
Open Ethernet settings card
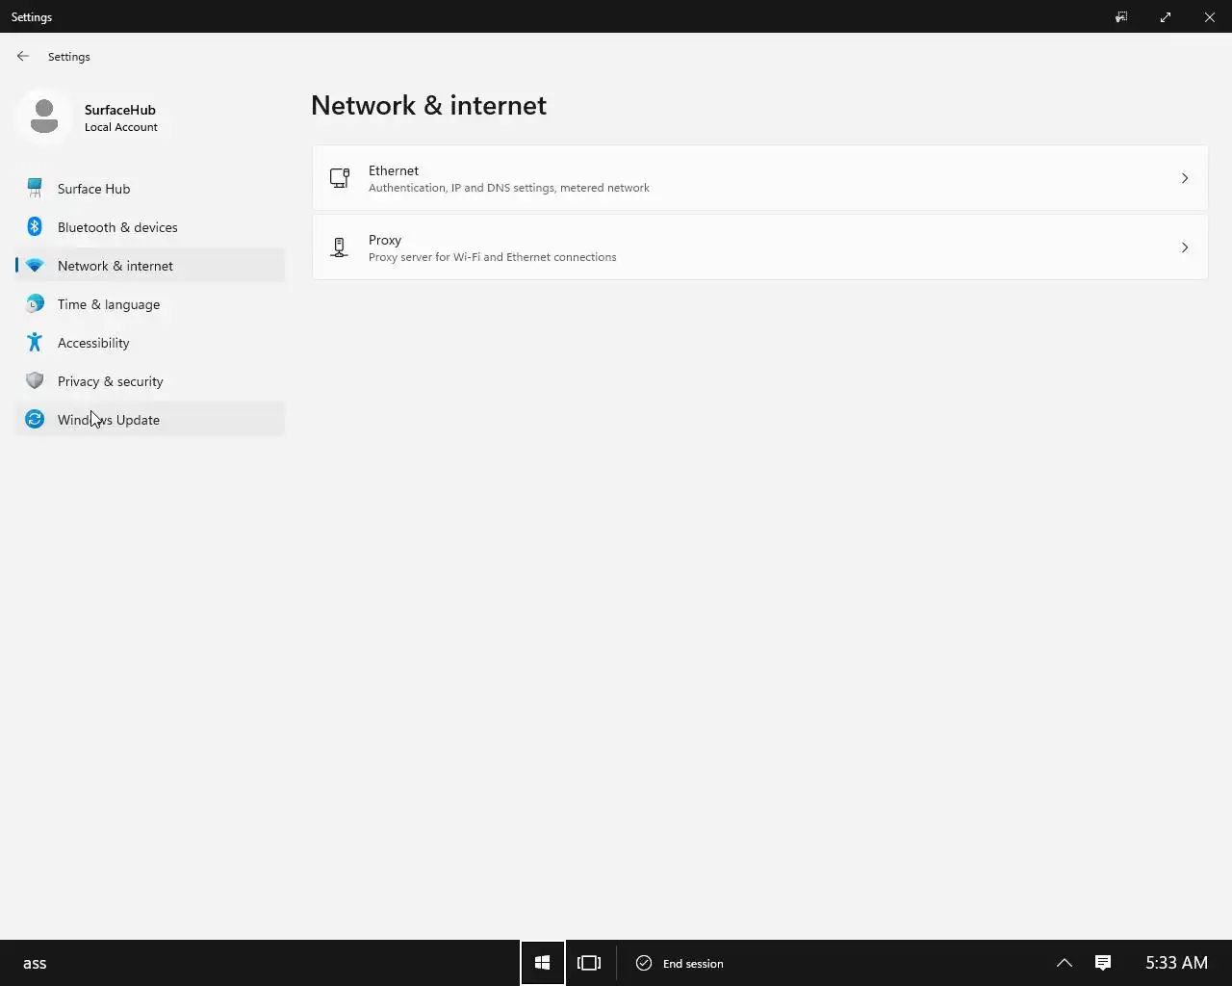click(760, 178)
